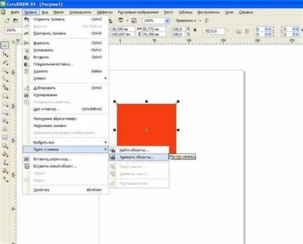303x244 pixels.
Task: Open the 'Эффекты' menu
Action: pyautogui.click(x=105, y=12)
